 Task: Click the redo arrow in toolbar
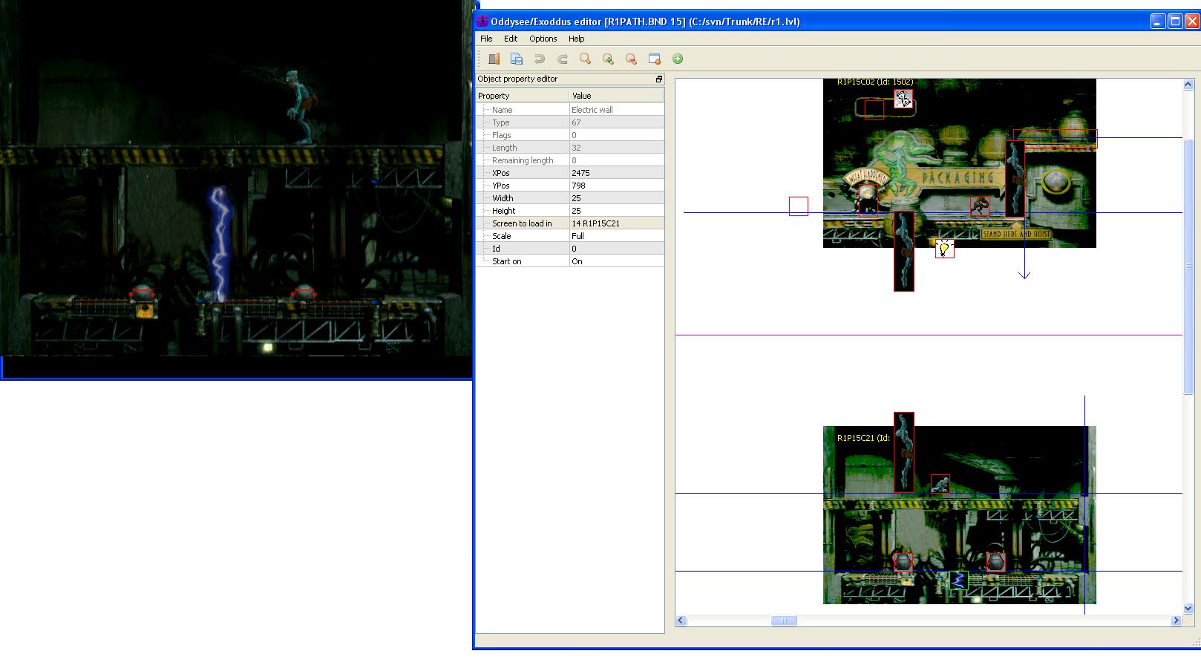[x=563, y=59]
